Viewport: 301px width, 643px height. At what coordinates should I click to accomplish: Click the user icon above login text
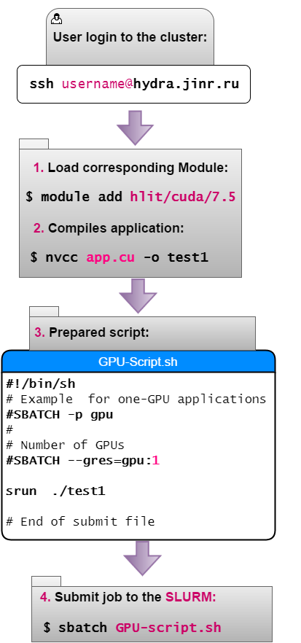click(x=57, y=18)
